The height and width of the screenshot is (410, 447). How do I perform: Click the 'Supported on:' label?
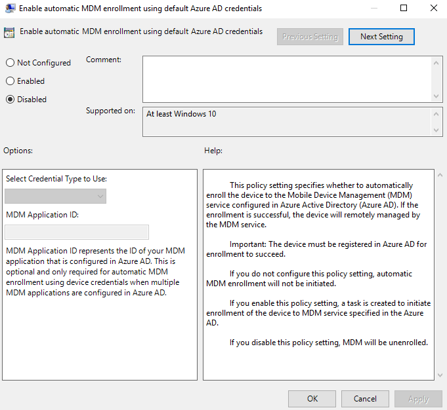[111, 111]
